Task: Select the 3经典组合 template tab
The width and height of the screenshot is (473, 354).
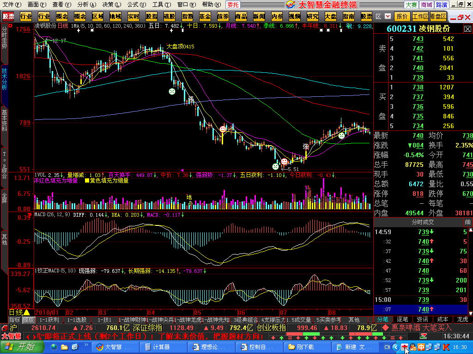Action: tap(246, 320)
